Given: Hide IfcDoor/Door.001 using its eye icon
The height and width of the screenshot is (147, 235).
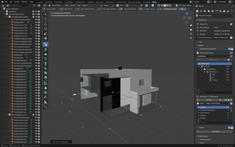Looking at the screenshot, I should 36,25.
